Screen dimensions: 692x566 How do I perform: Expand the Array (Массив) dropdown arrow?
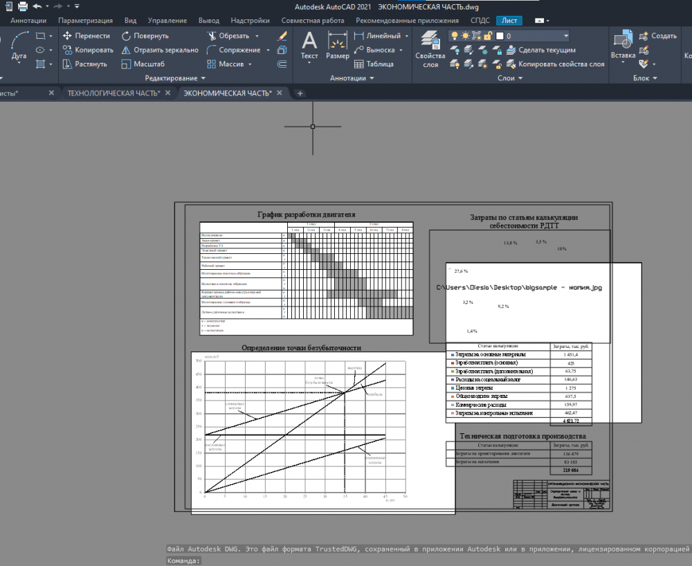250,64
